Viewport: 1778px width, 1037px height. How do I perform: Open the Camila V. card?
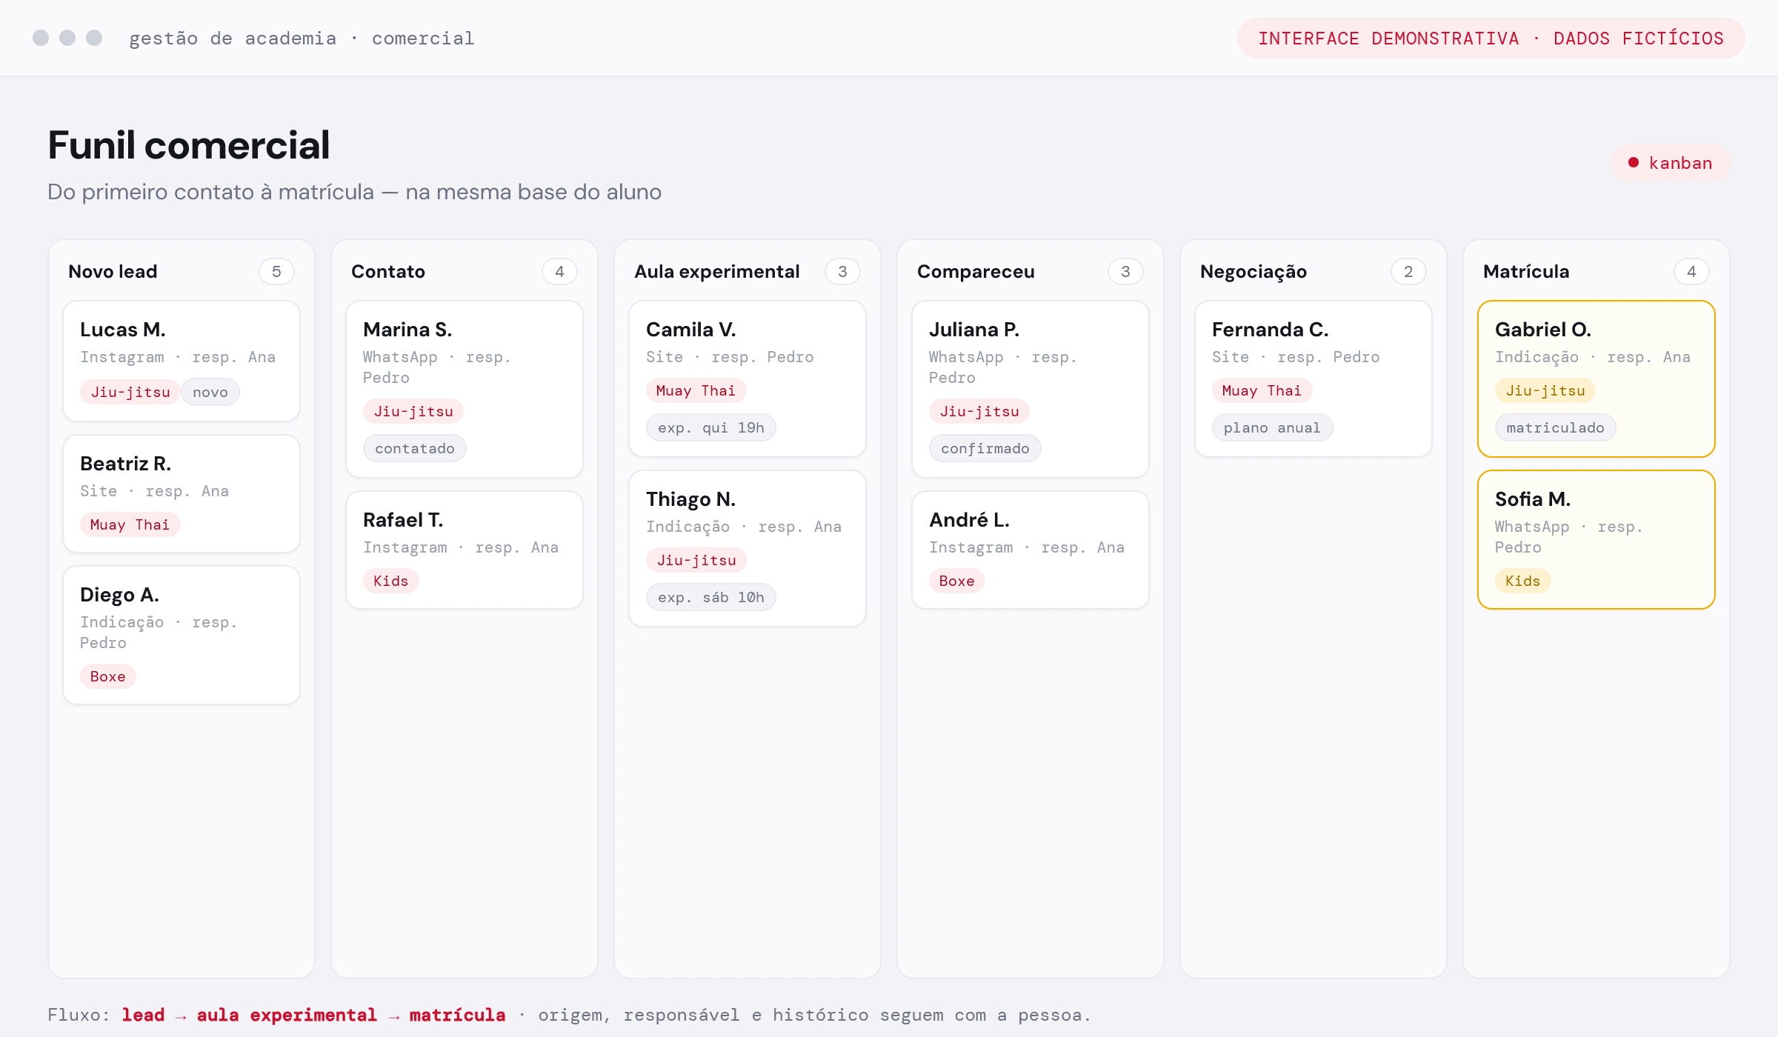[x=748, y=379]
